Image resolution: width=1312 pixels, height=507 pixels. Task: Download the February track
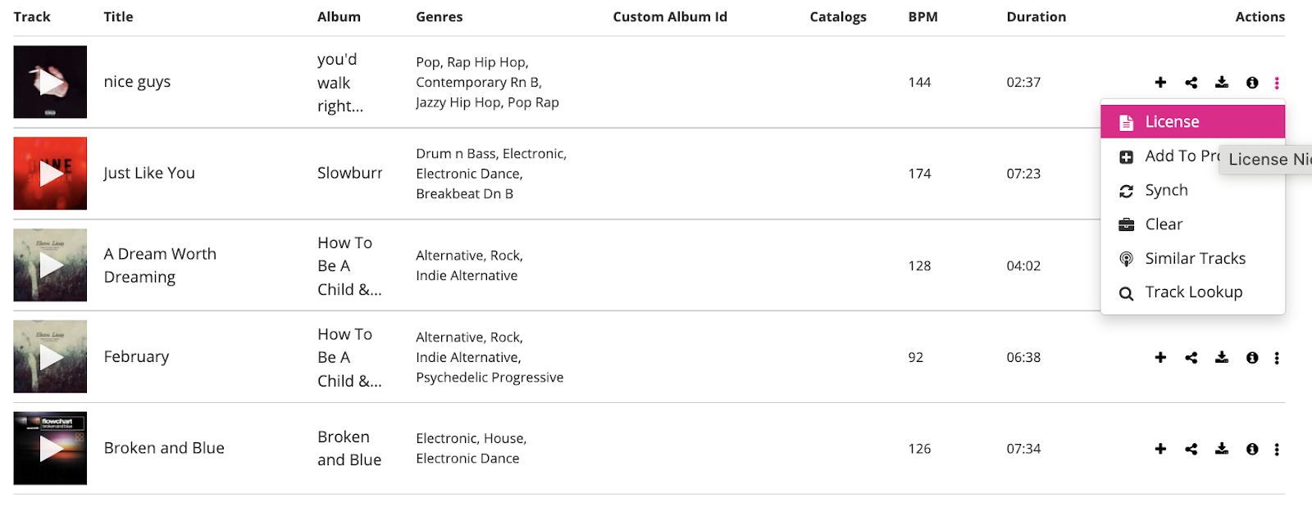pyautogui.click(x=1222, y=357)
